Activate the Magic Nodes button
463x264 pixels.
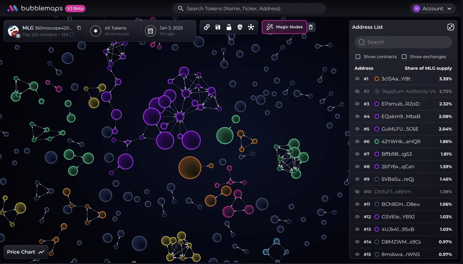click(x=284, y=27)
